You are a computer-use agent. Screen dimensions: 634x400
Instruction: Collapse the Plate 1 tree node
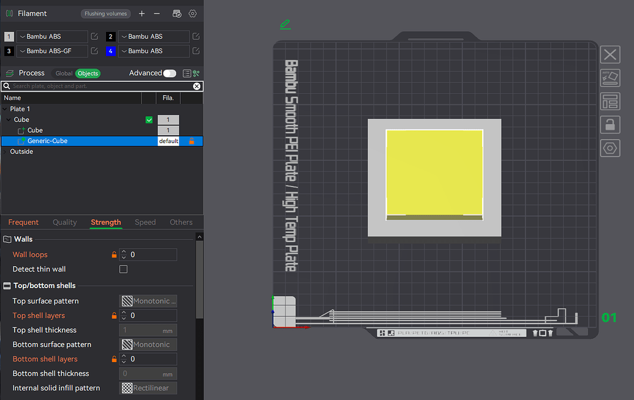tap(5, 109)
